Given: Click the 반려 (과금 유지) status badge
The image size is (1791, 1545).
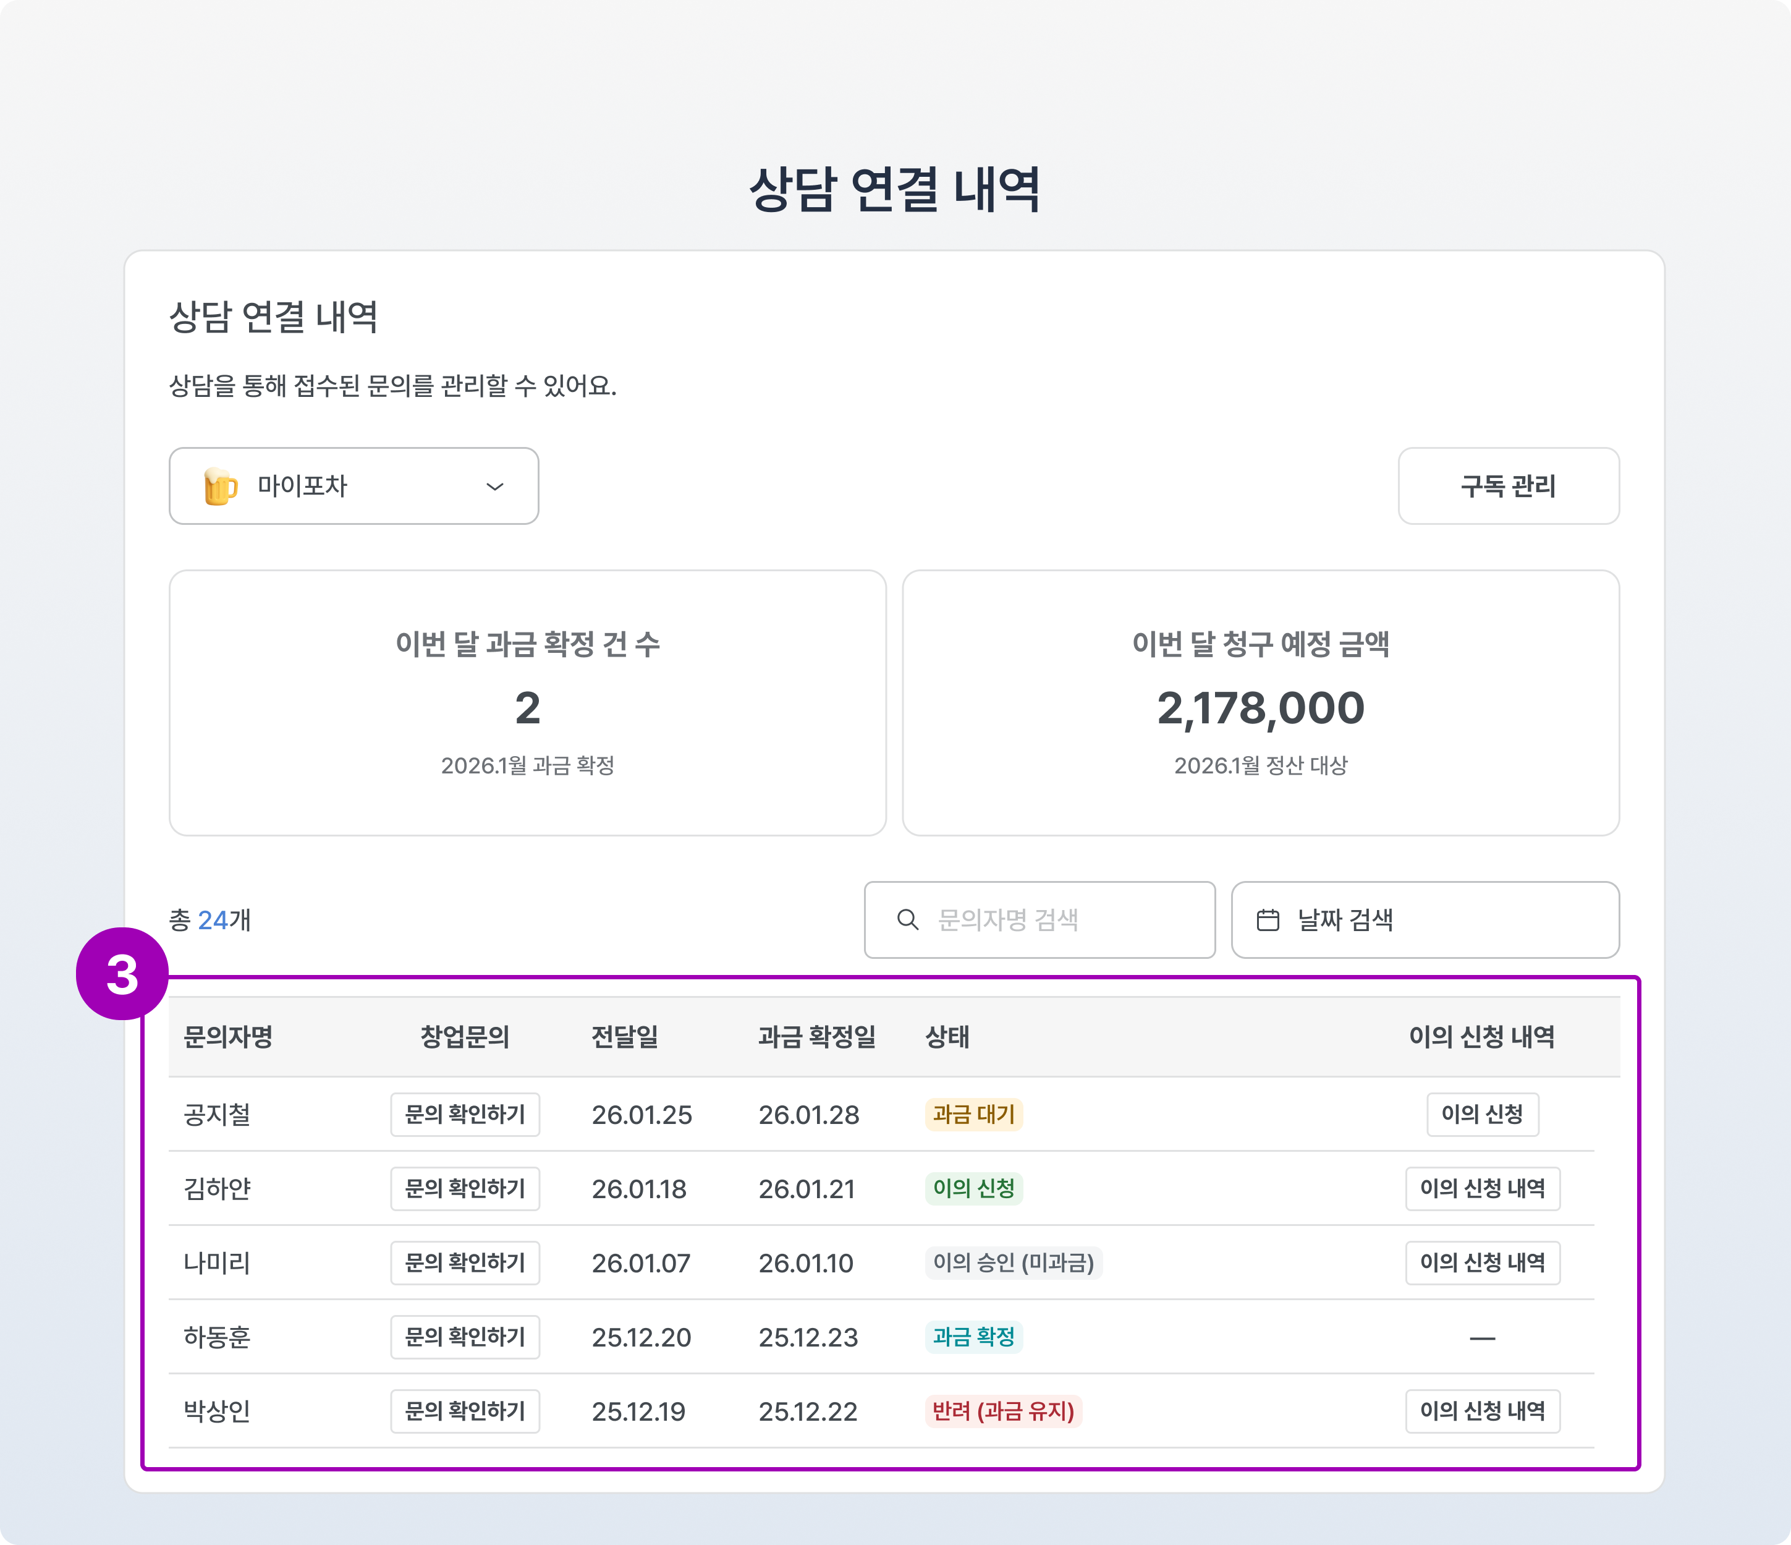Looking at the screenshot, I should [x=1002, y=1412].
